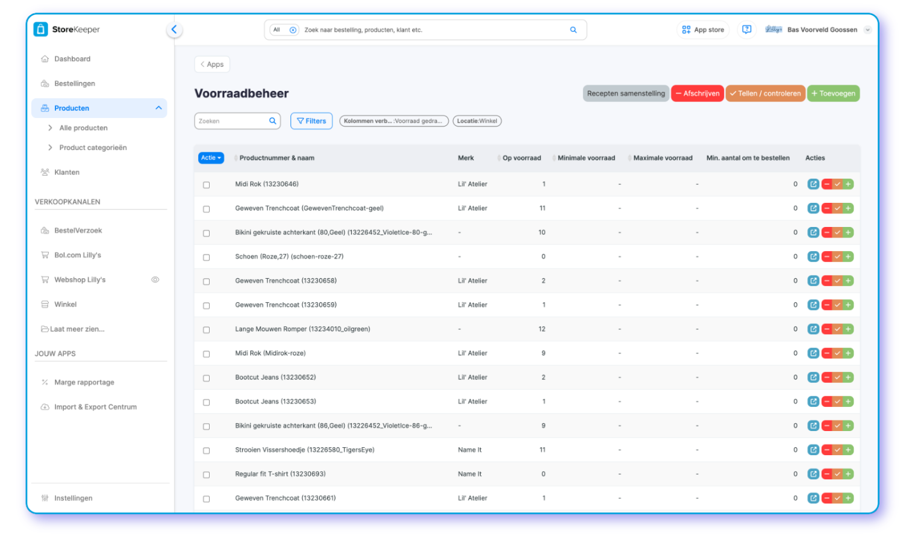Screen dimensions: 915x537
Task: Click the Recepten samenstelling button
Action: (626, 93)
